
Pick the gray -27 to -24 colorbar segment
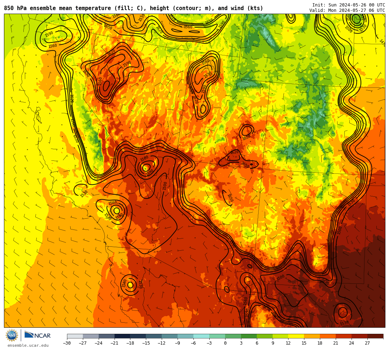point(91,336)
